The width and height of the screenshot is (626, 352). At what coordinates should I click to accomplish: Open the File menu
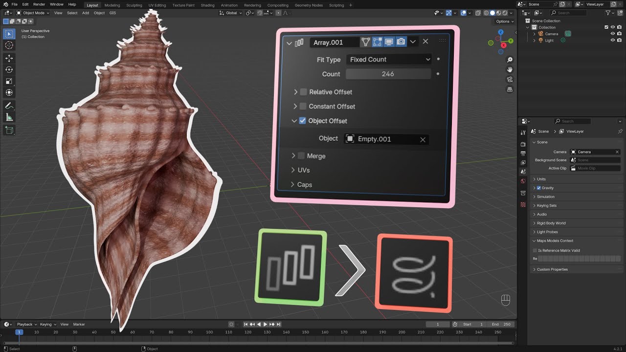14,4
